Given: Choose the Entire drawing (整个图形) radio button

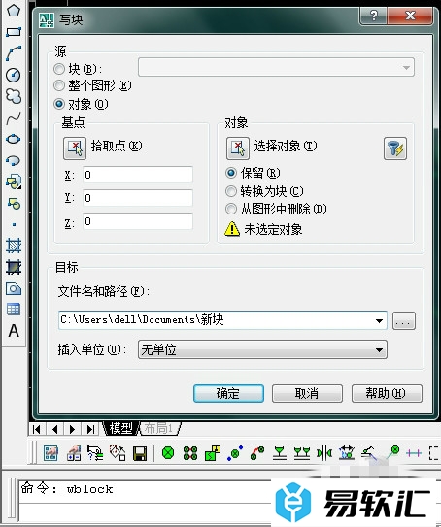Looking at the screenshot, I should pyautogui.click(x=59, y=85).
